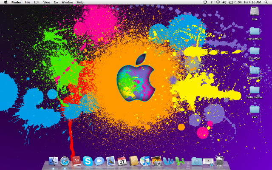Open the Wi-Fi status menu
The width and height of the screenshot is (272, 170).
click(218, 2)
